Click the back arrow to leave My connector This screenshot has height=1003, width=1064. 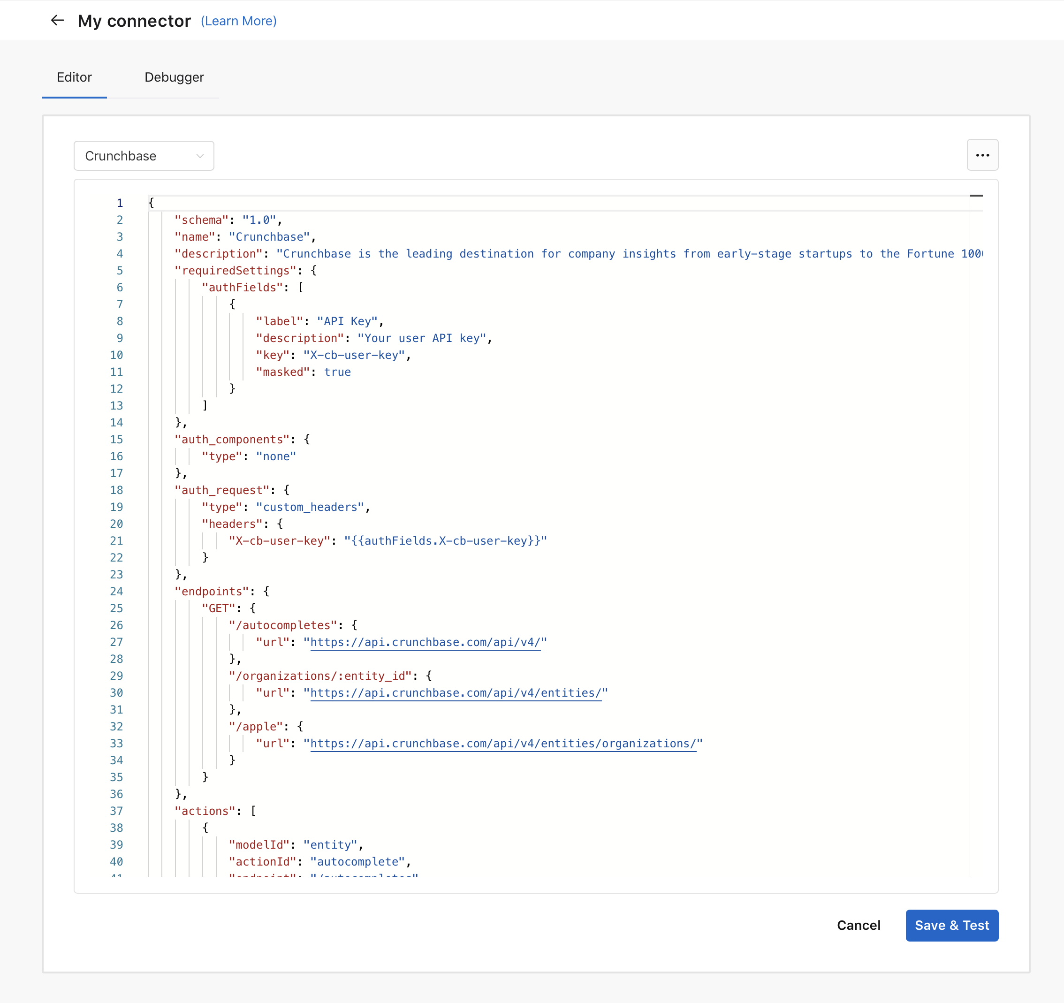coord(57,20)
